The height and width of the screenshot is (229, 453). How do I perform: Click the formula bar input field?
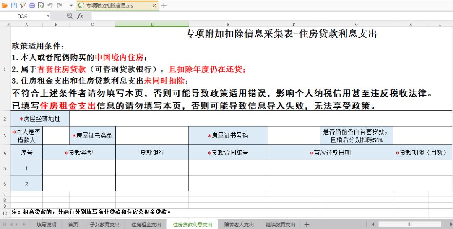(268, 16)
